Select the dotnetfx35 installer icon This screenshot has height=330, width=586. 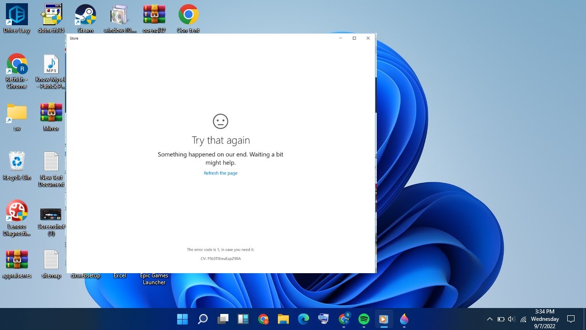(x=51, y=18)
